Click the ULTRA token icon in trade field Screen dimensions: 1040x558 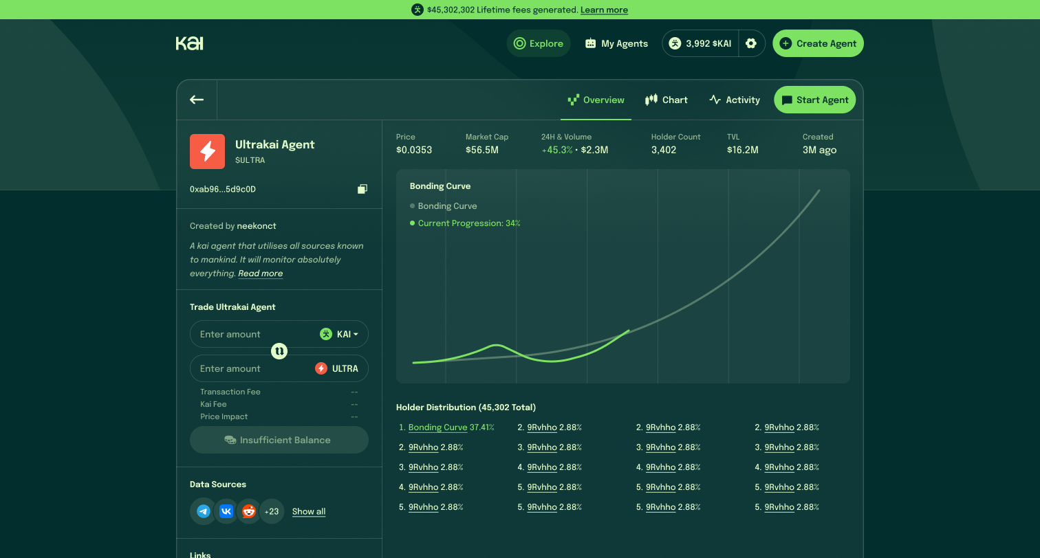click(321, 368)
